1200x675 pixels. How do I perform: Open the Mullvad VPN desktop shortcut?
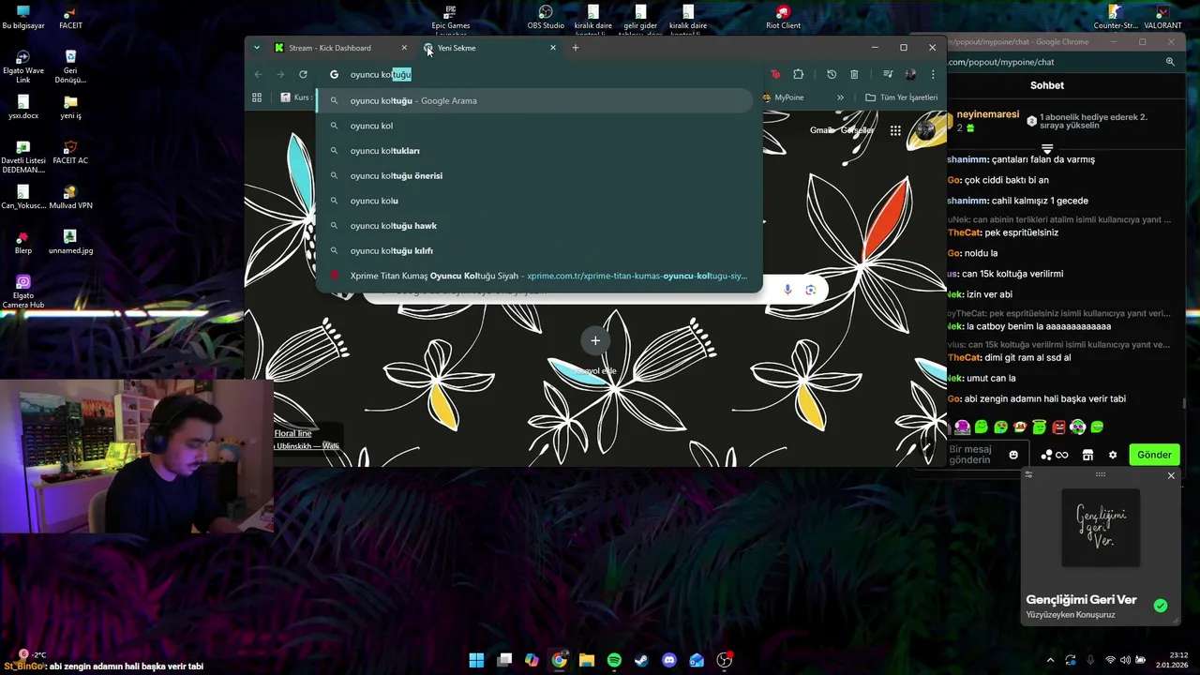(70, 197)
